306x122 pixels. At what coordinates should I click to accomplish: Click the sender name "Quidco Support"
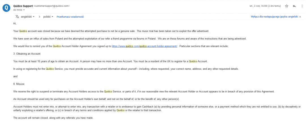pos(23,6)
